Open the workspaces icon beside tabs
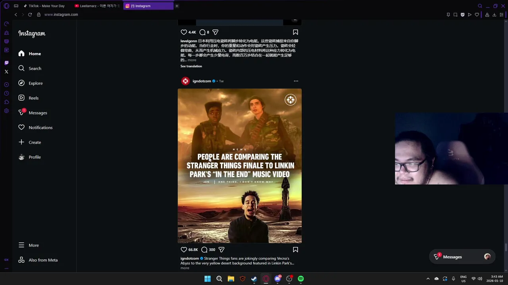The width and height of the screenshot is (508, 285). 16,6
